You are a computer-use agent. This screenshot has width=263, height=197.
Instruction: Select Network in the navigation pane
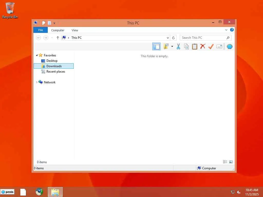[x=50, y=82]
